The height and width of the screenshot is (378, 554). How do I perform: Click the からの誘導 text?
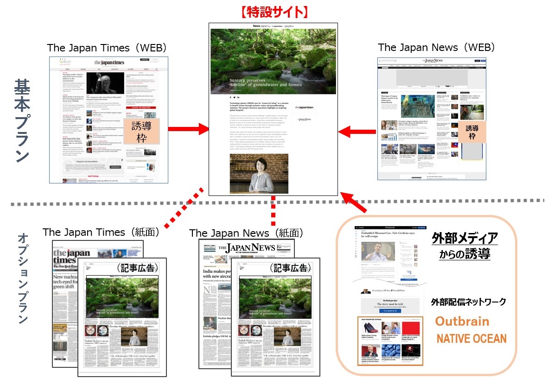(x=465, y=254)
